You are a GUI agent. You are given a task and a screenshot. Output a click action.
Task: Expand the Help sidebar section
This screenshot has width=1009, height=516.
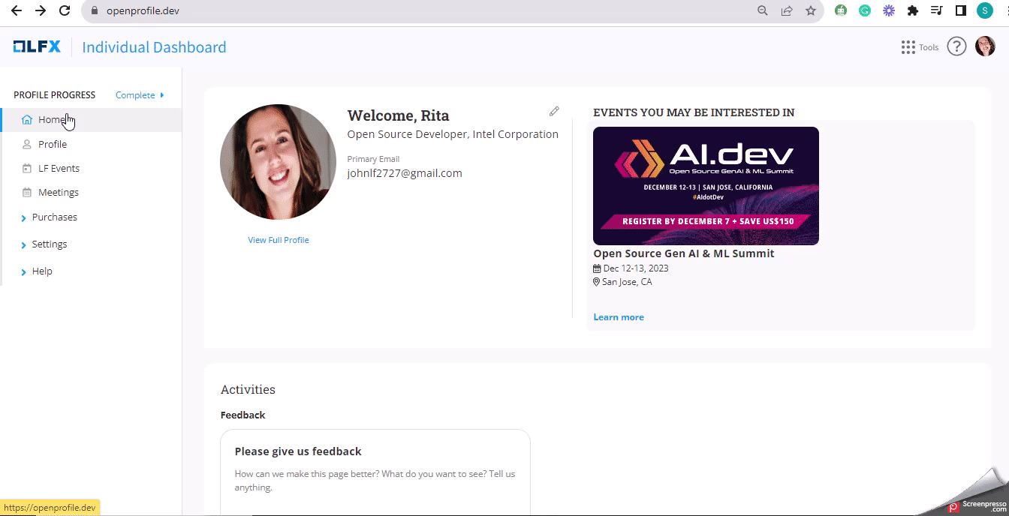pos(42,271)
